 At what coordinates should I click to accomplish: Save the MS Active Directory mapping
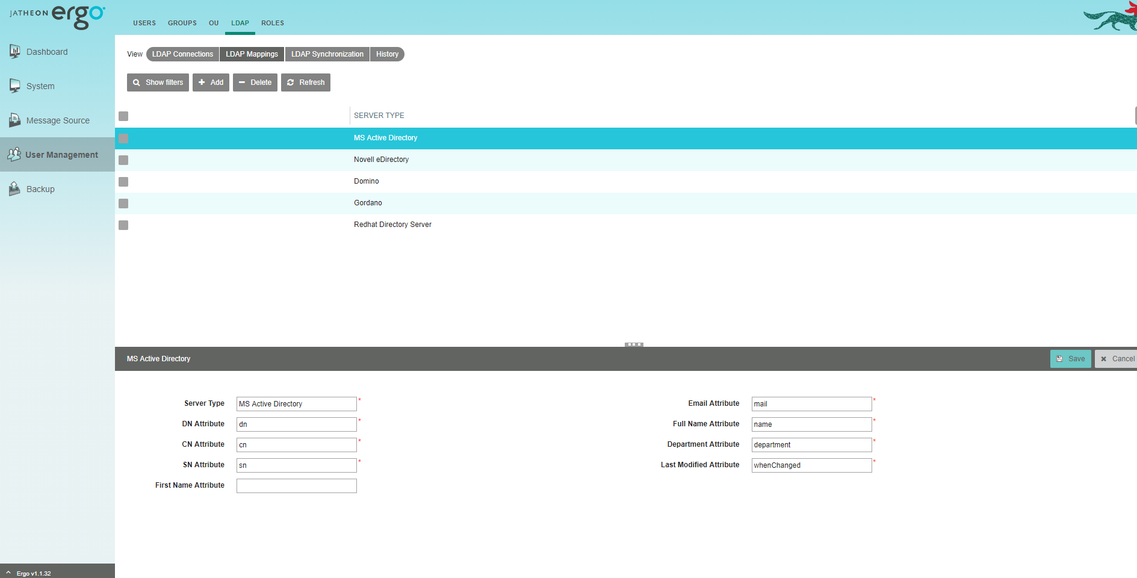click(1070, 359)
